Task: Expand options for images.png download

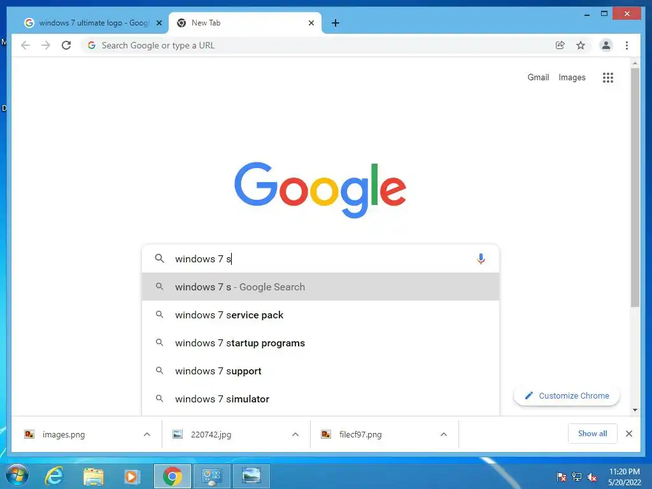Action: (147, 434)
